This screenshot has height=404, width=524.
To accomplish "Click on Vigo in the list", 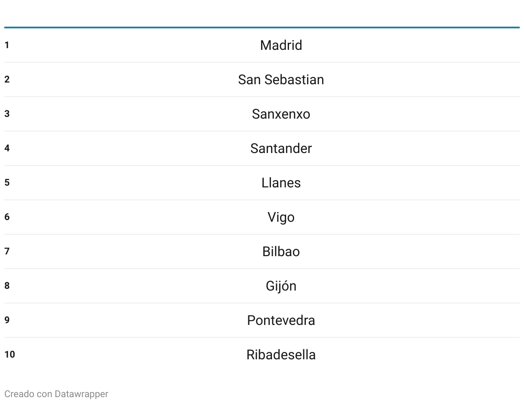I will (x=281, y=217).
